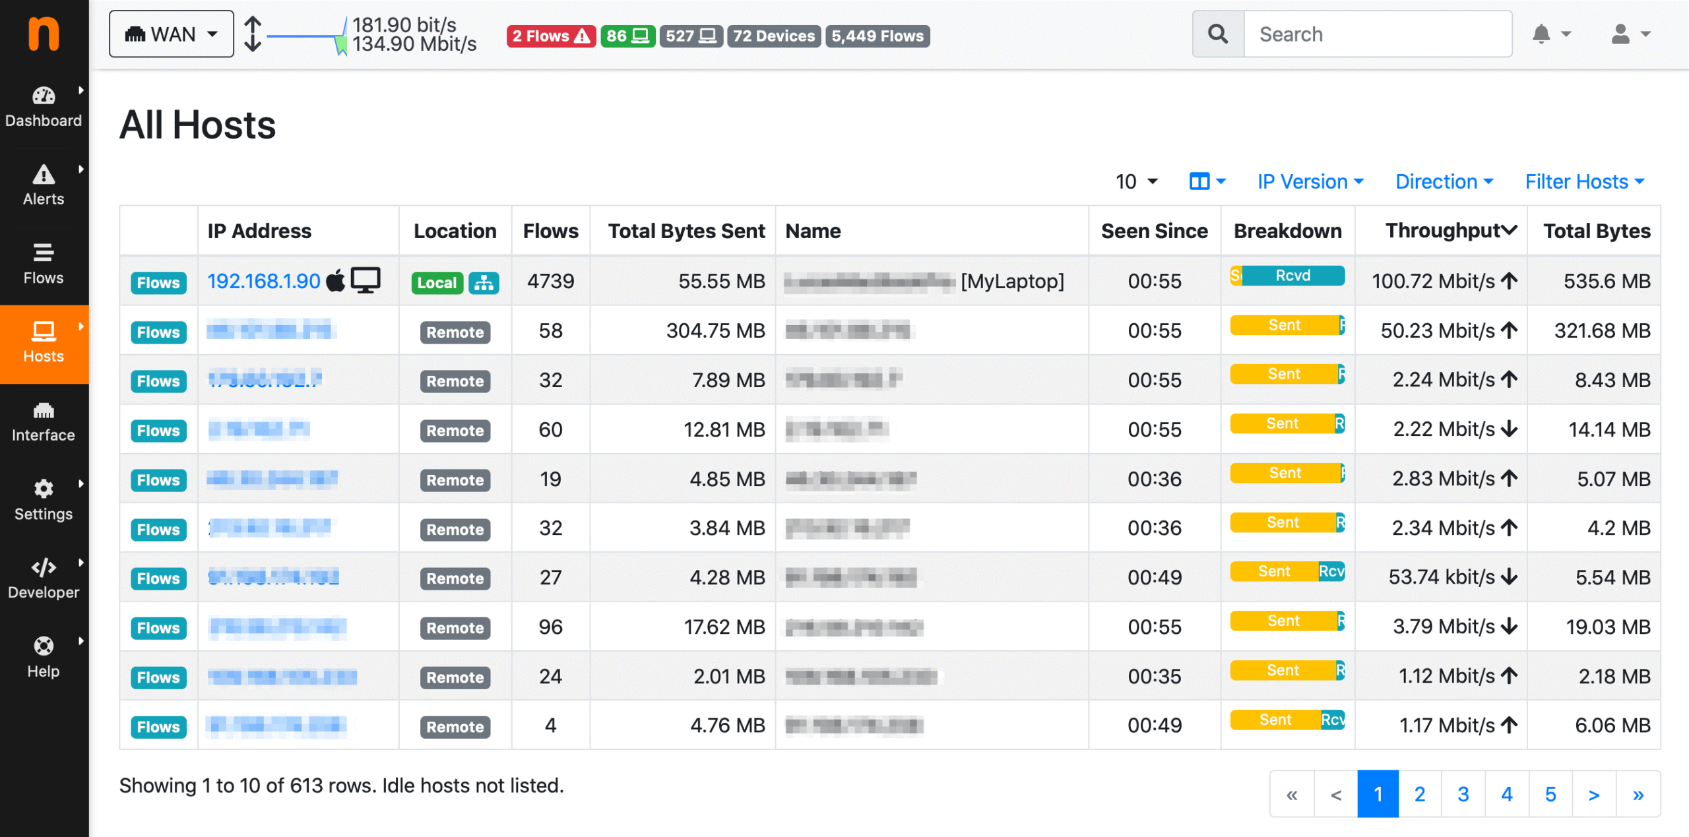Click the Dashboard icon in sidebar
This screenshot has height=837, width=1689.
click(43, 102)
